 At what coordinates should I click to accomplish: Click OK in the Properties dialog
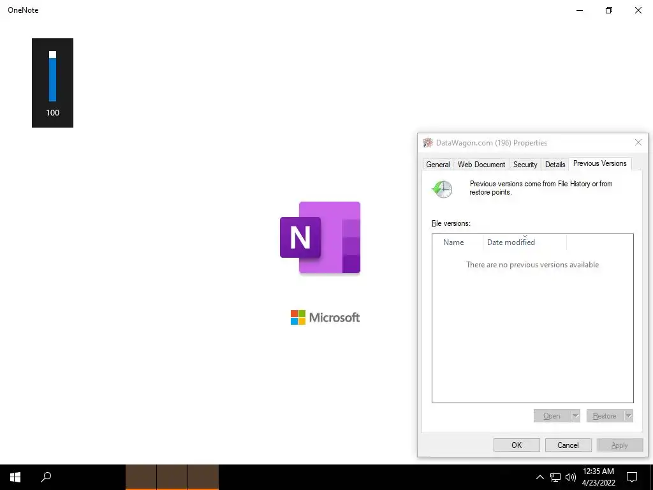click(517, 445)
